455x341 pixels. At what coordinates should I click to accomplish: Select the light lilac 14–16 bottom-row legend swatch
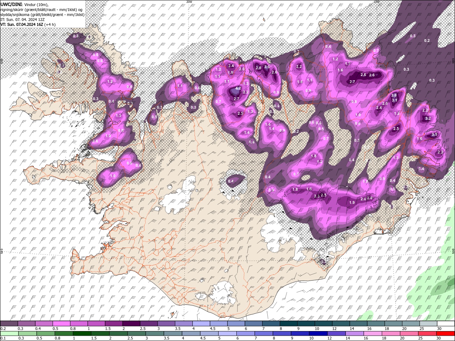[x=354, y=334]
